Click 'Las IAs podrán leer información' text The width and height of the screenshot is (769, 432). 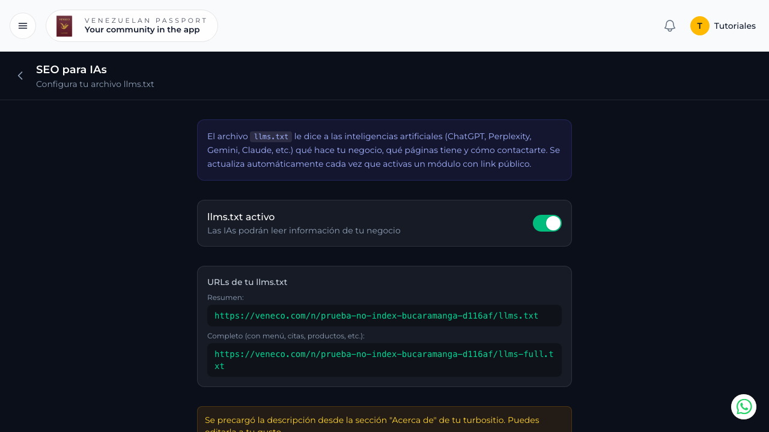[304, 230]
